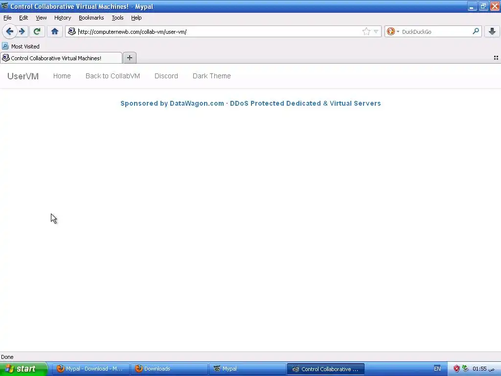The width and height of the screenshot is (501, 376).
Task: Click the site identity icon in address bar
Action: coord(72,31)
